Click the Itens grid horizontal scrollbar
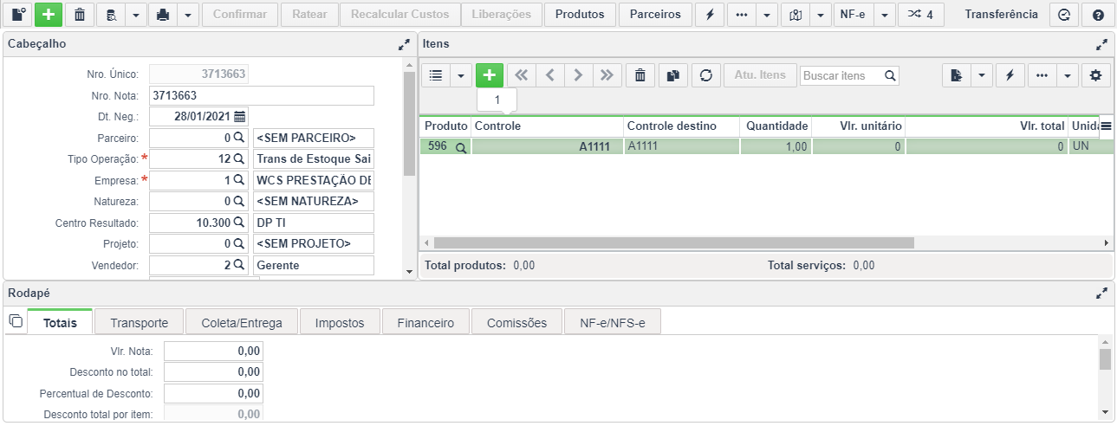The width and height of the screenshot is (1117, 426). click(673, 243)
